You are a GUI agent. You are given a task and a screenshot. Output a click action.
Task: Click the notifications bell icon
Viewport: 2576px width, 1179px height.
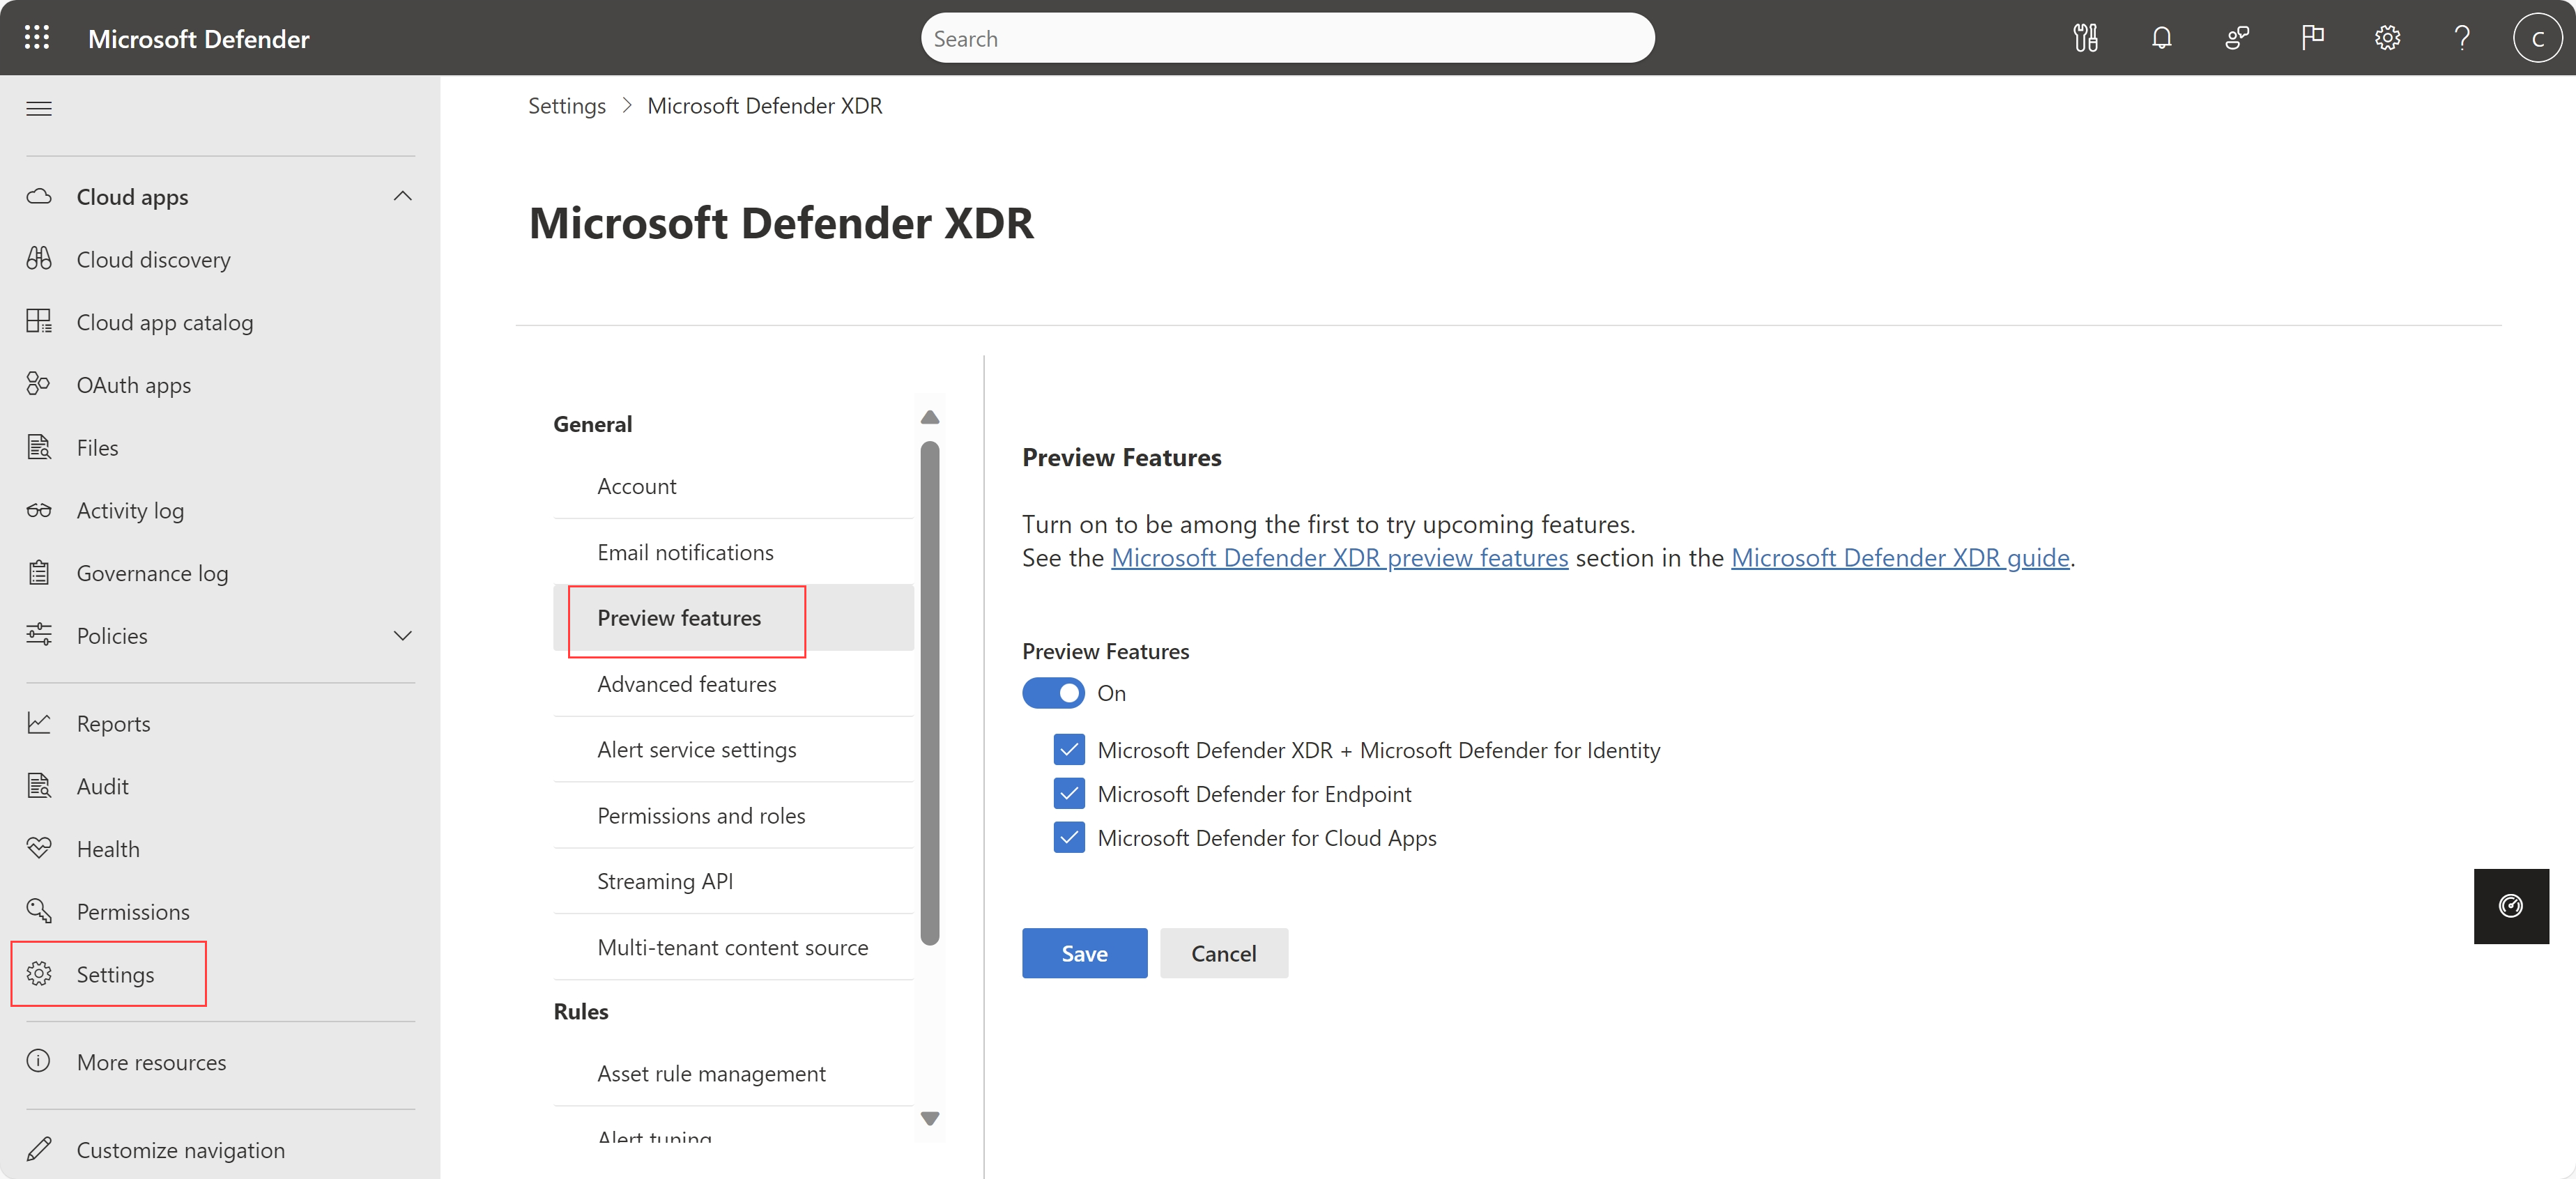(2162, 38)
